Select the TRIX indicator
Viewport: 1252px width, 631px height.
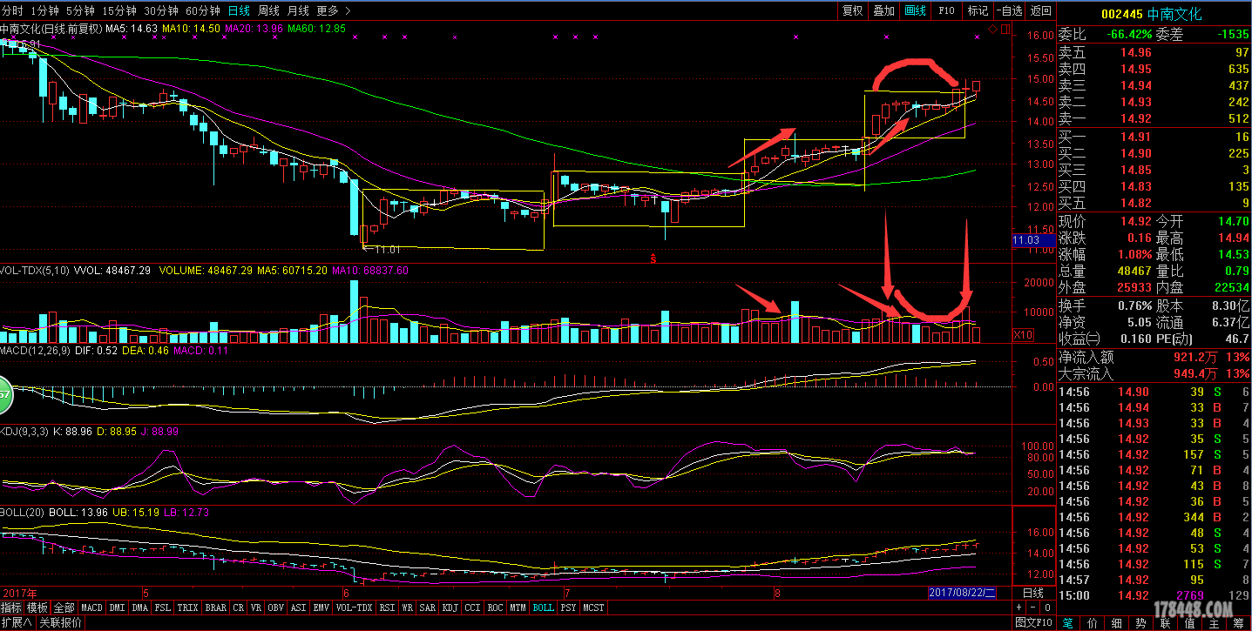(187, 608)
